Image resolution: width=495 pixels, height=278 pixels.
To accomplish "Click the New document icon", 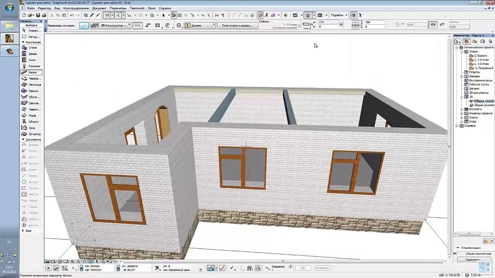I will (x=24, y=15).
